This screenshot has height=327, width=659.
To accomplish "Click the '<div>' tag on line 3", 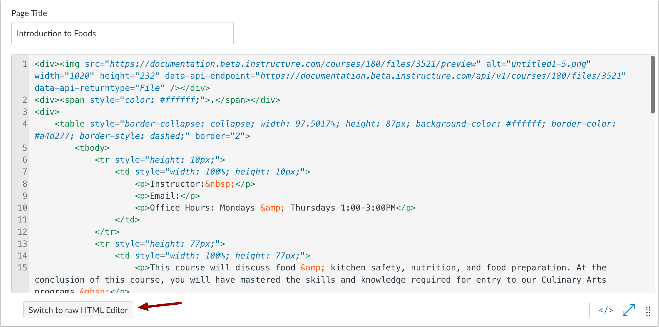I will (x=47, y=112).
